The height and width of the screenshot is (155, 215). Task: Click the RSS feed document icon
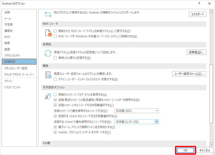coord(48,33)
